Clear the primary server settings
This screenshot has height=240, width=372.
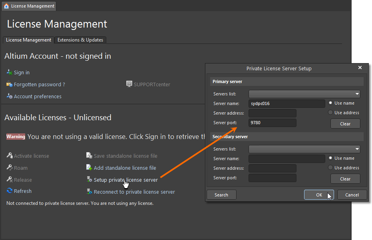345,124
